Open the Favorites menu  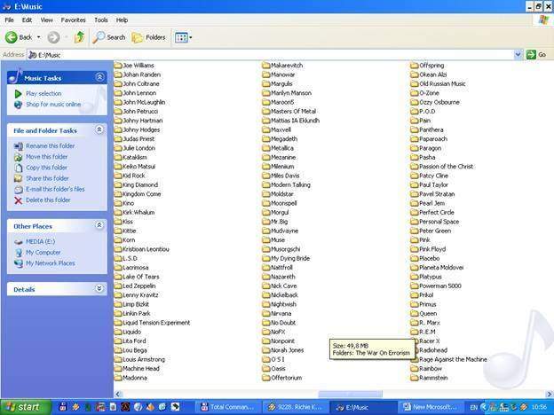[x=73, y=20]
